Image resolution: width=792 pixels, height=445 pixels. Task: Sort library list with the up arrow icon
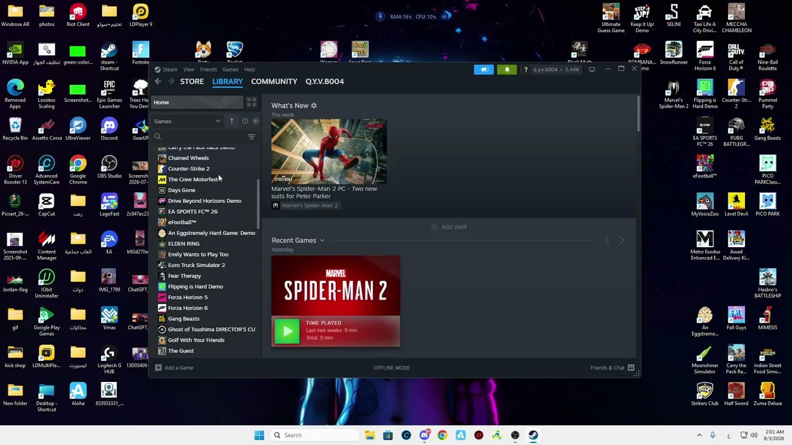231,121
